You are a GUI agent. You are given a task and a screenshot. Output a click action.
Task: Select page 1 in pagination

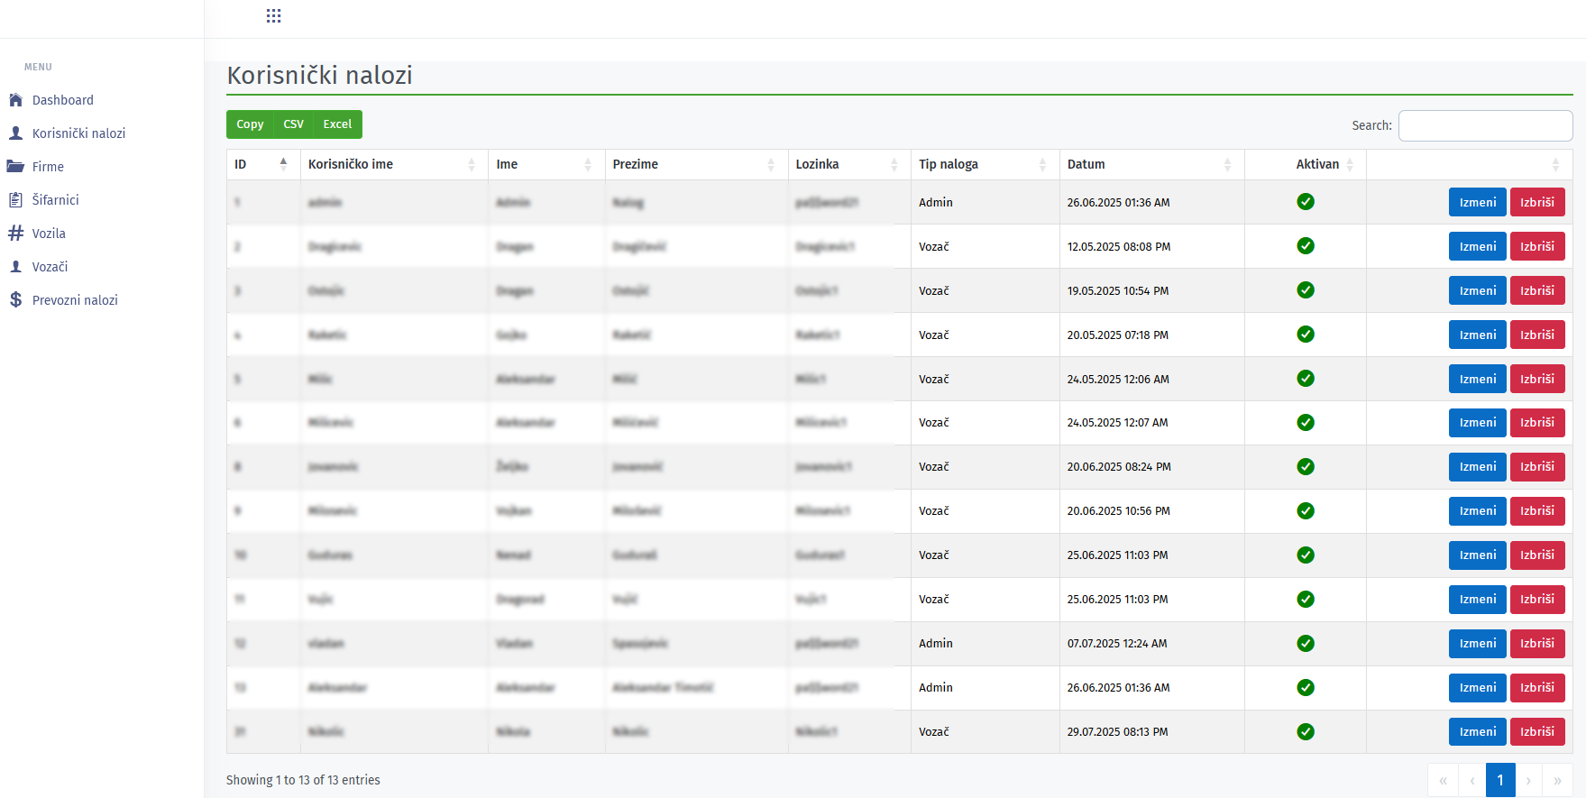point(1500,781)
